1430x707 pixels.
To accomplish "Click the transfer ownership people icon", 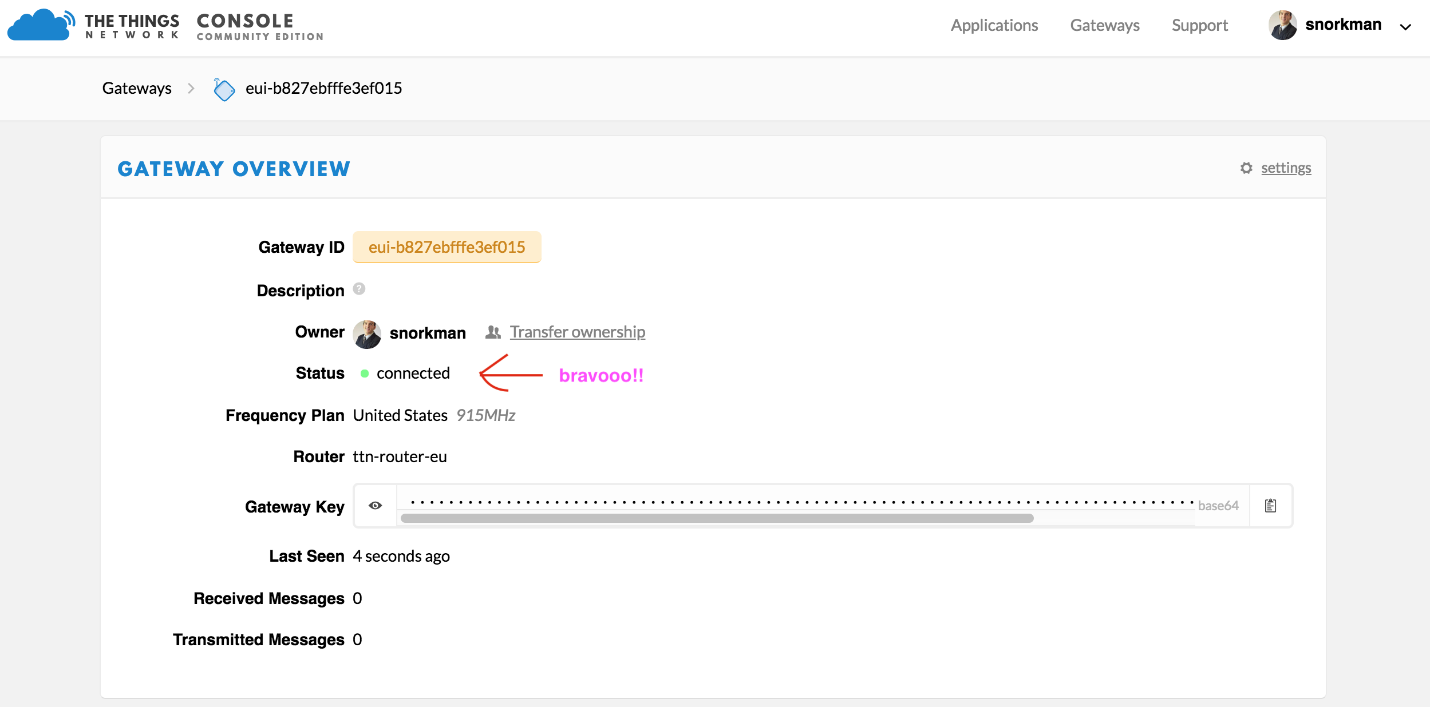I will point(493,332).
